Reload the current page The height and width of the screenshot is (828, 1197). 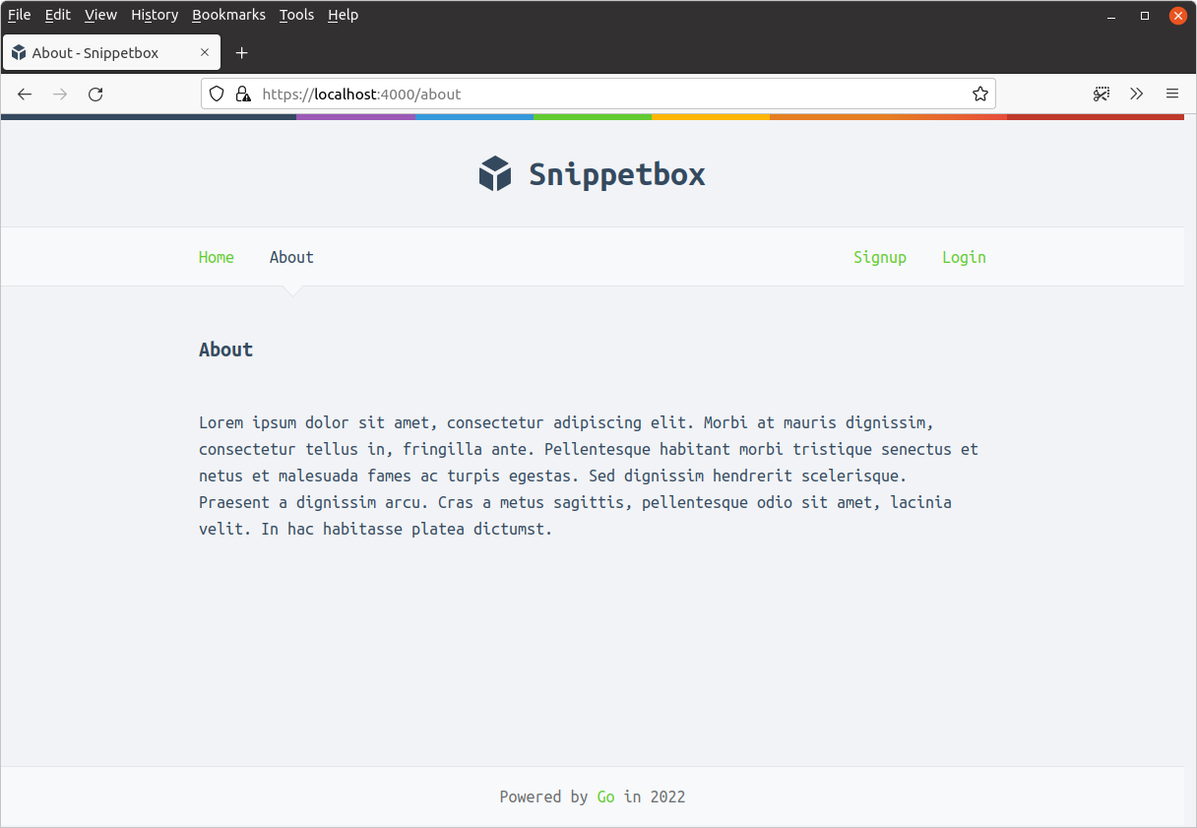pos(95,95)
